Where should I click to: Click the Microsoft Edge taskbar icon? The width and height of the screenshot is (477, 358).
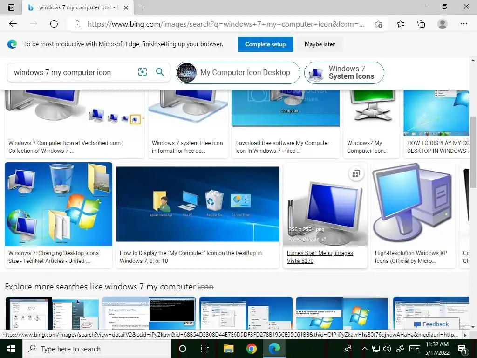274,349
